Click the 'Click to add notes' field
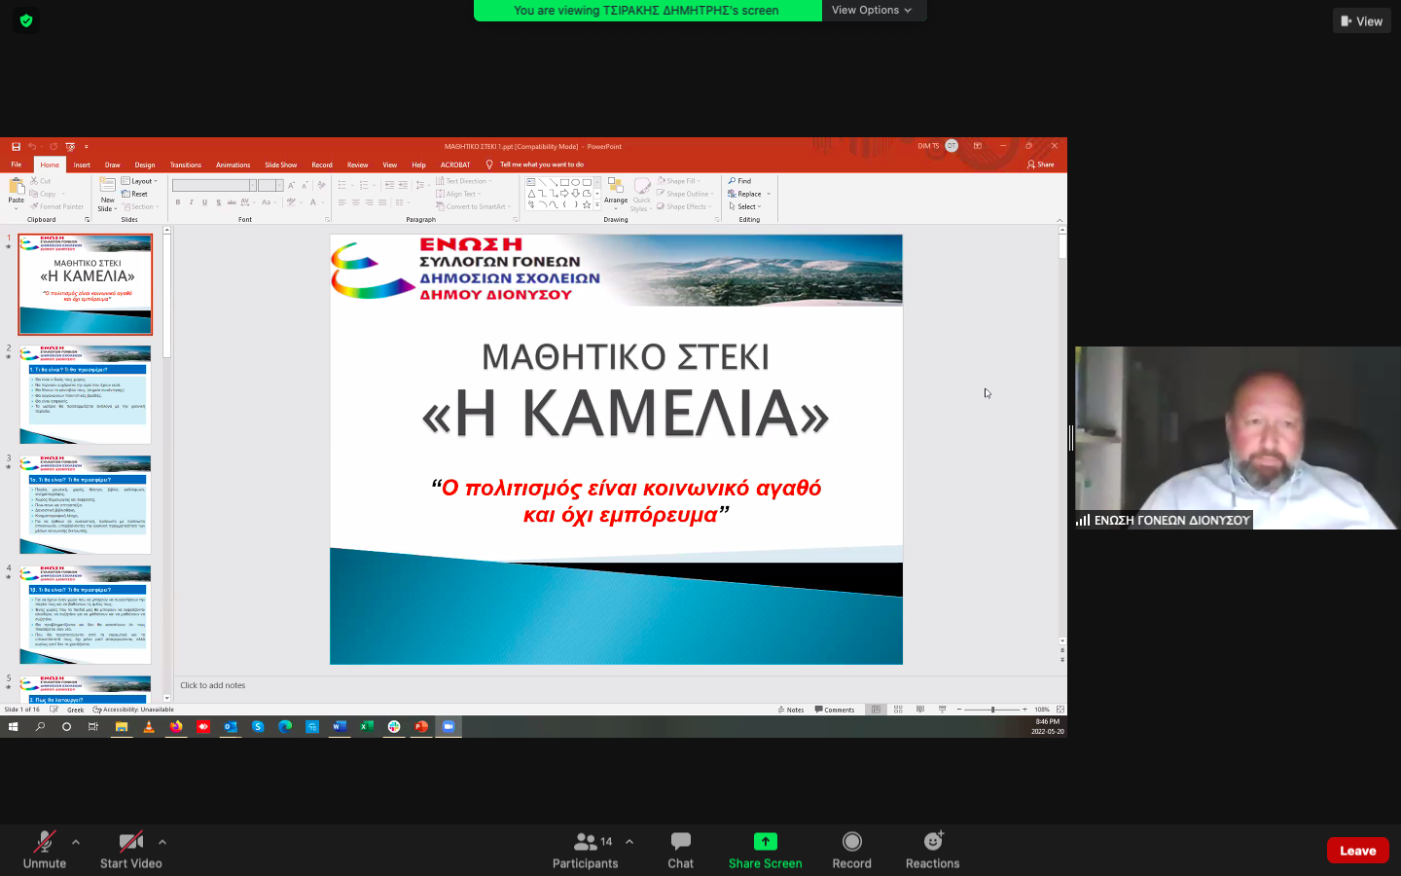Image resolution: width=1401 pixels, height=876 pixels. coord(615,685)
